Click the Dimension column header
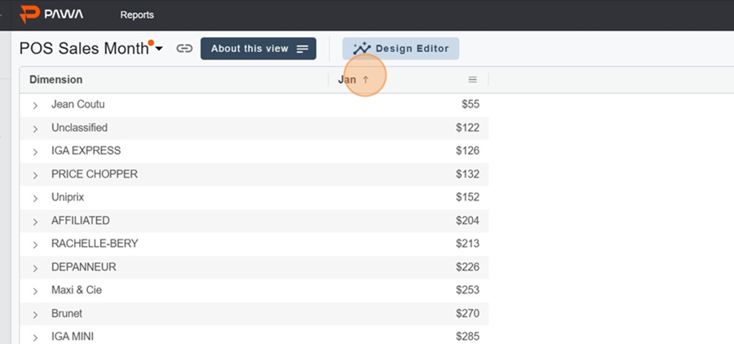The width and height of the screenshot is (734, 344). (x=55, y=80)
